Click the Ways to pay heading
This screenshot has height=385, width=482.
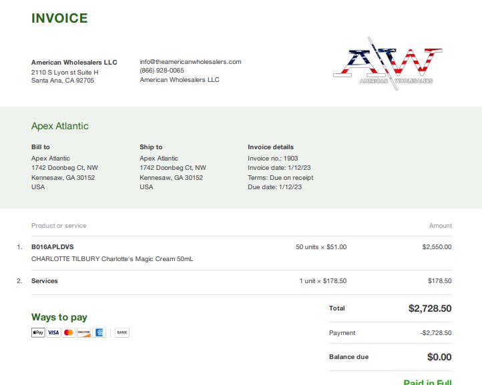[x=59, y=317]
